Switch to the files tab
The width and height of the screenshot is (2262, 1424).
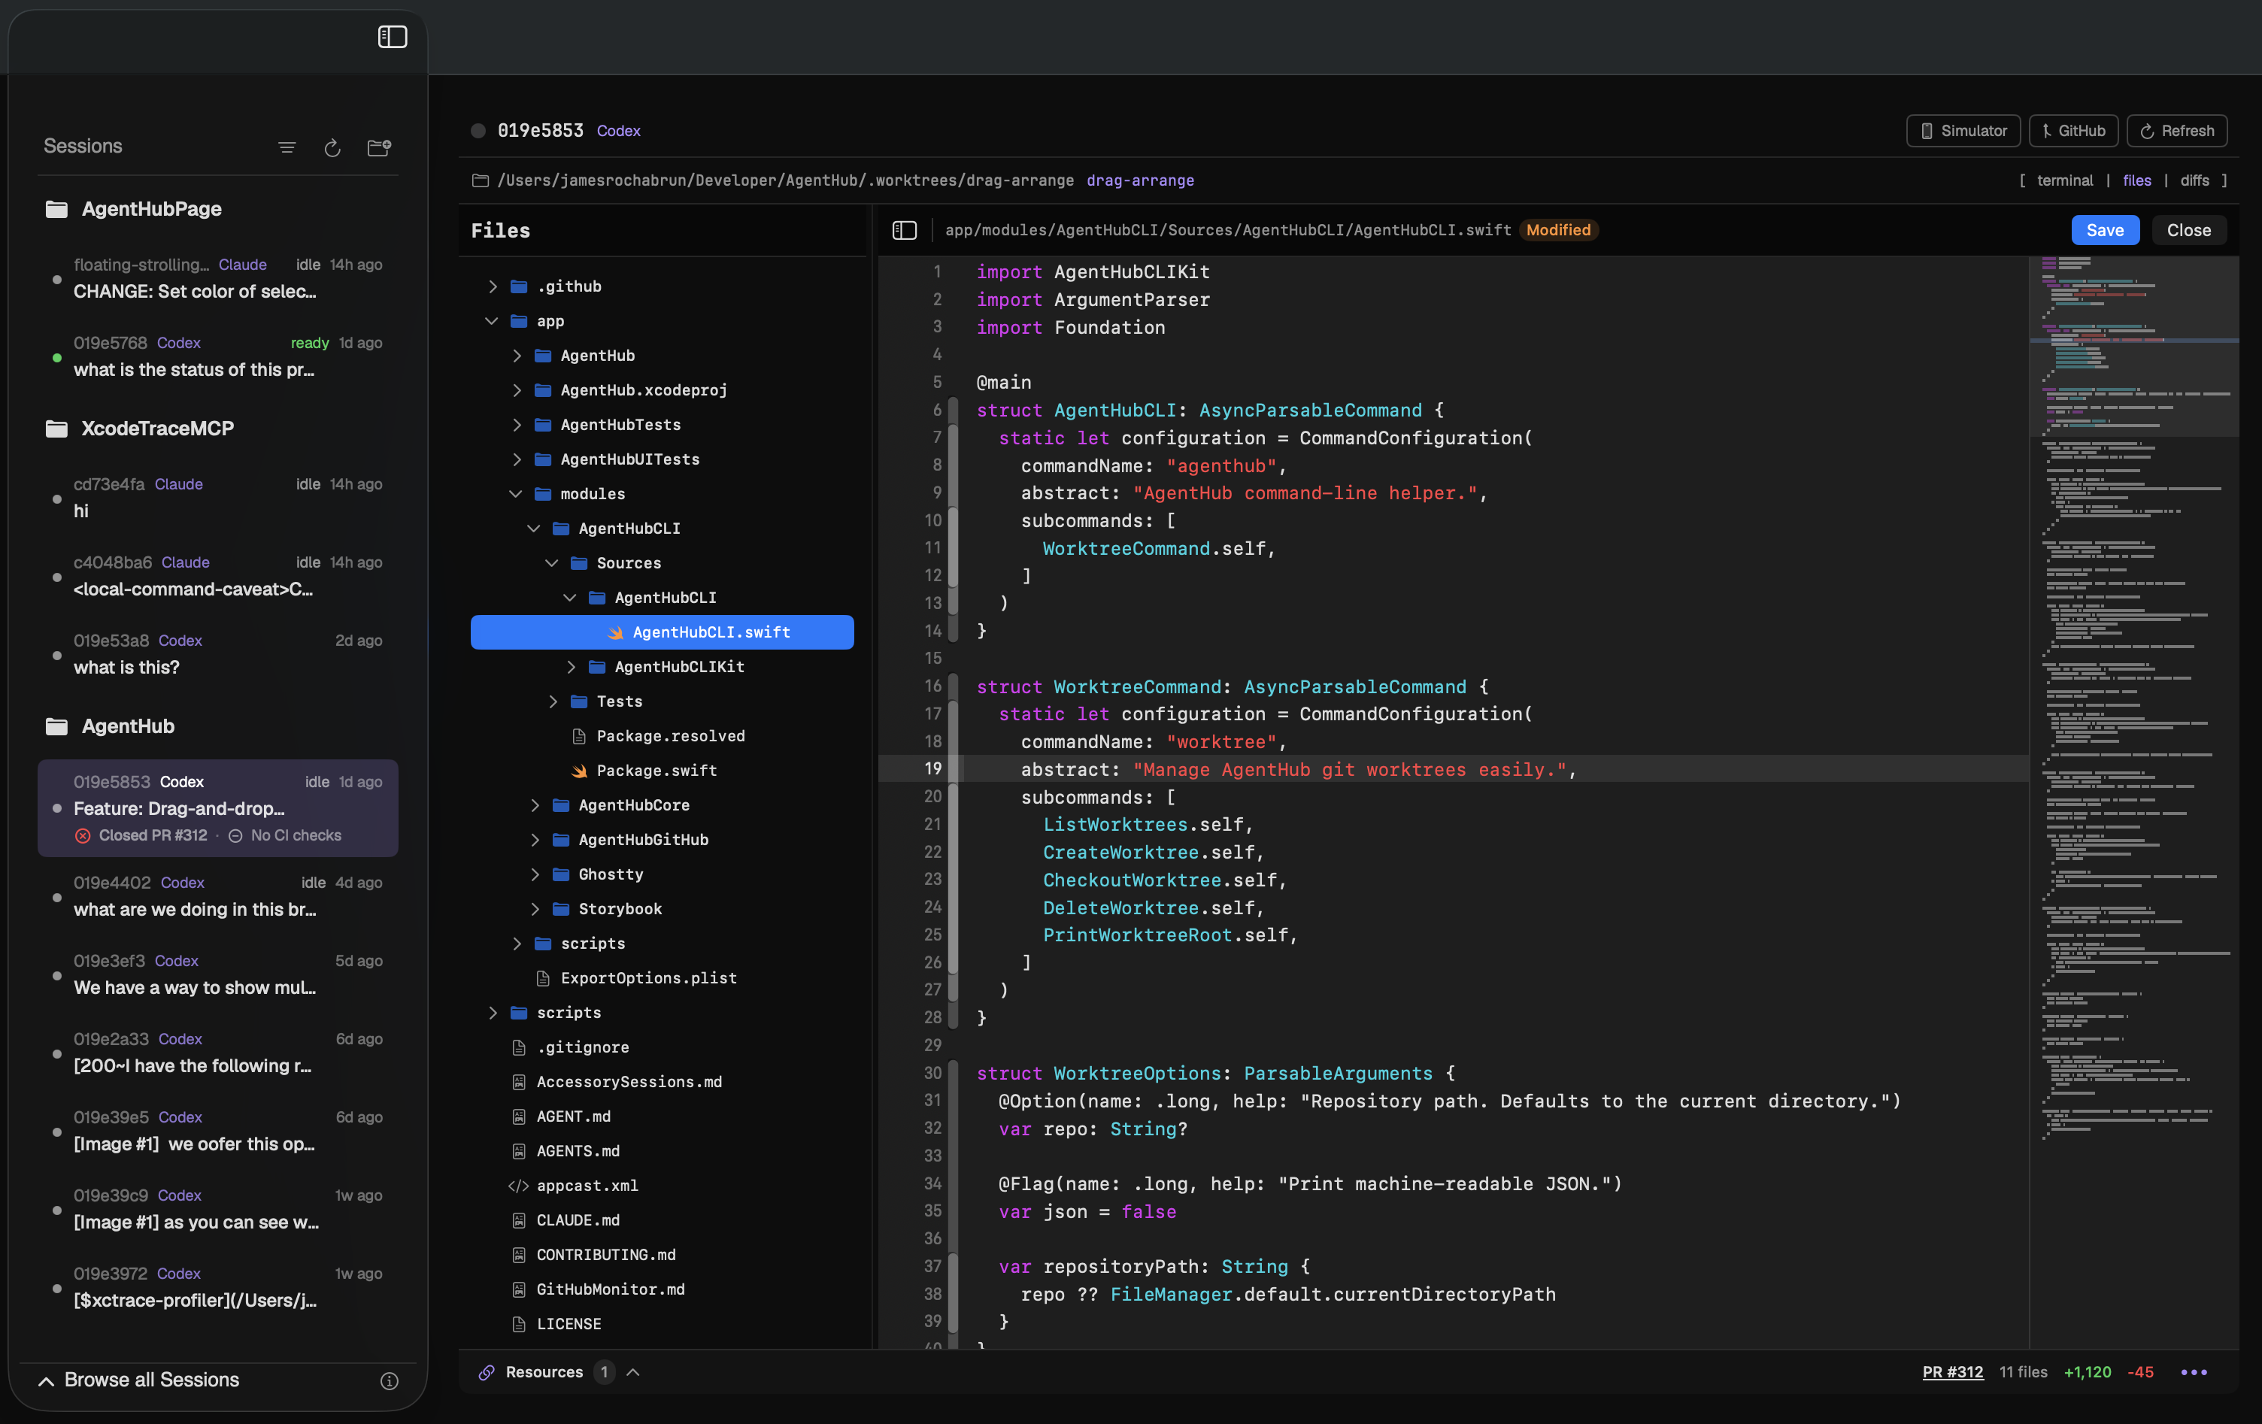[x=2136, y=180]
